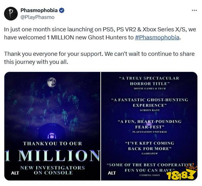Click the Phasmophobia profile avatar
This screenshot has height=186, width=202.
tap(11, 13)
